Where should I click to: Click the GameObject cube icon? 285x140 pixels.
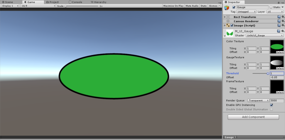click(x=227, y=8)
